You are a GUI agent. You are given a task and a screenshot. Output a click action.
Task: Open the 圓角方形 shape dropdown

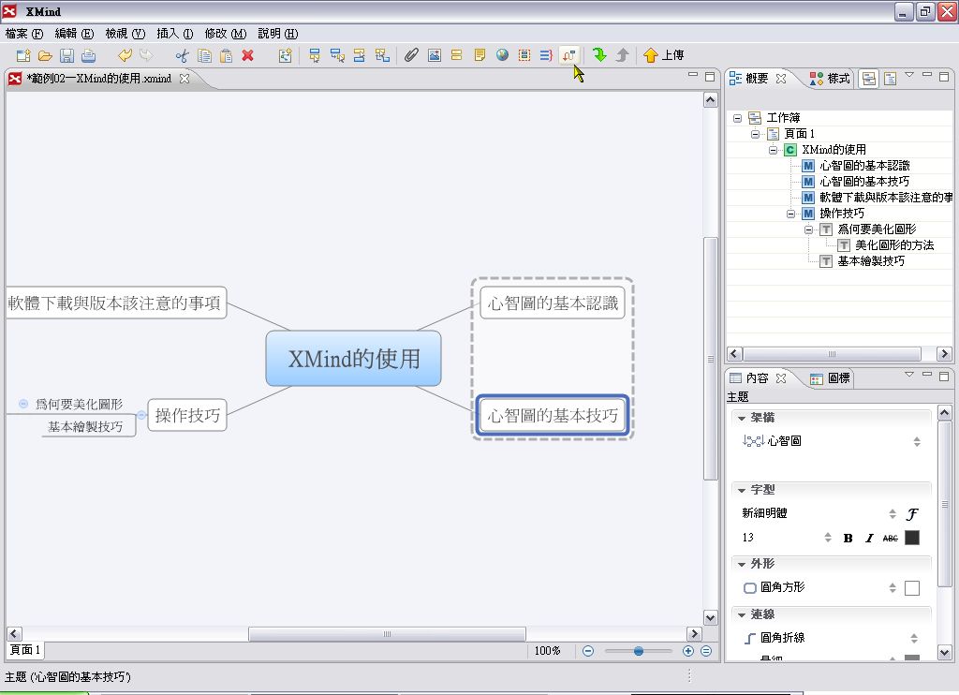pyautogui.click(x=893, y=588)
